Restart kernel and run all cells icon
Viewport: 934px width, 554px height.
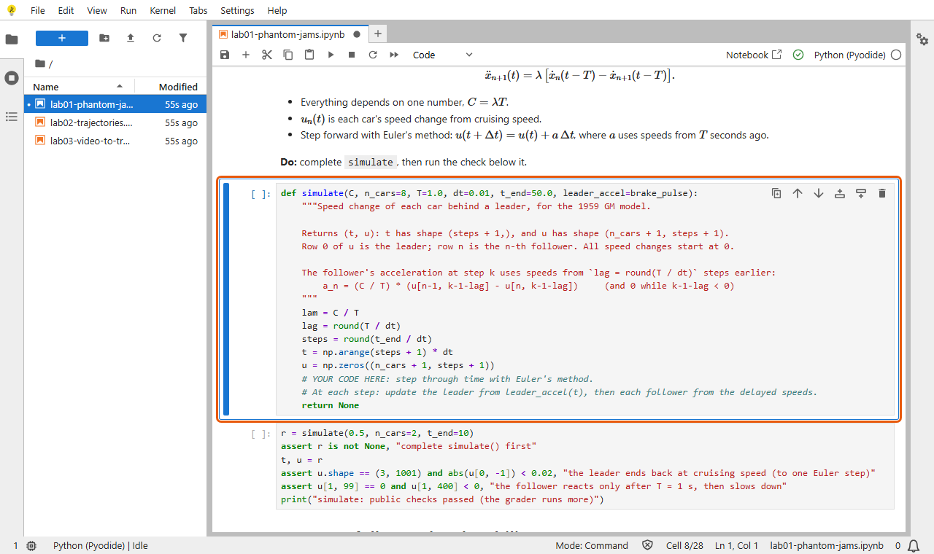394,55
